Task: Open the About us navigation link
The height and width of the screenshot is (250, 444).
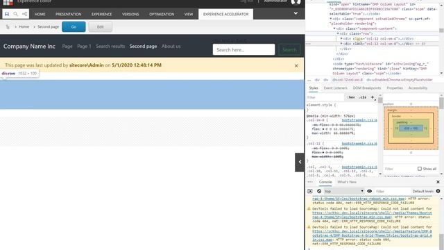Action: (x=171, y=47)
